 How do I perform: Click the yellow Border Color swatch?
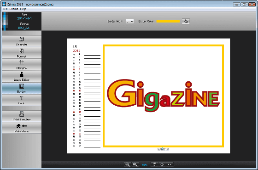168,21
